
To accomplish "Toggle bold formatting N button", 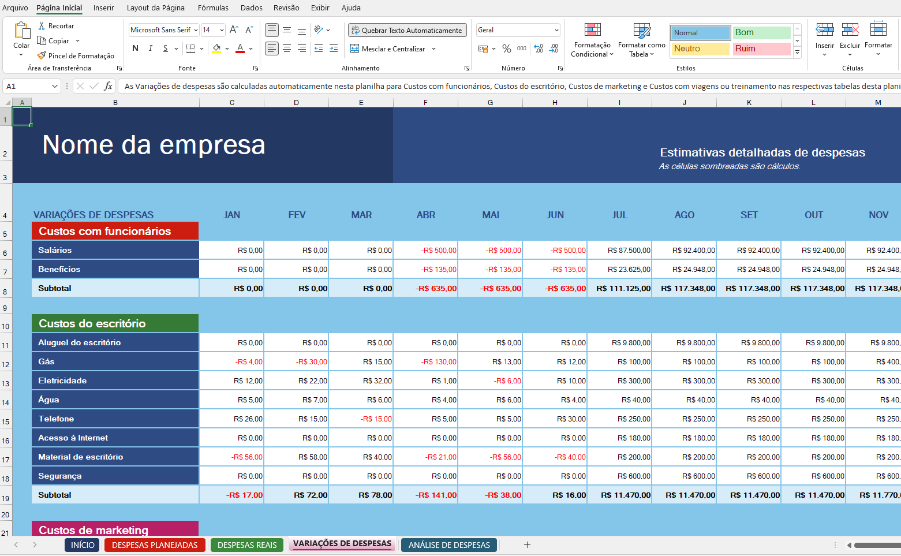I will [x=135, y=48].
